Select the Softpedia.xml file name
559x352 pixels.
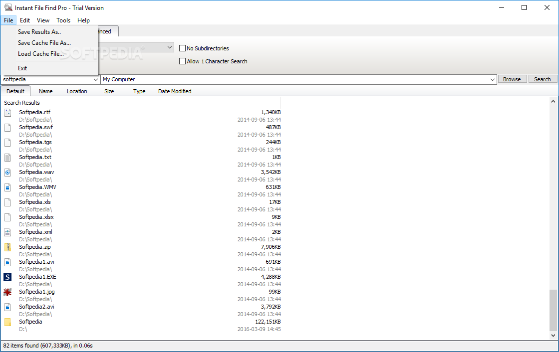tap(35, 232)
